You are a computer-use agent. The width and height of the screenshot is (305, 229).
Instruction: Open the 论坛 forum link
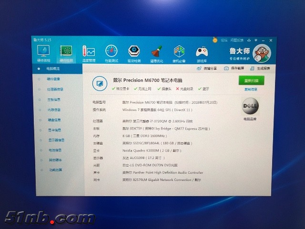point(224,40)
